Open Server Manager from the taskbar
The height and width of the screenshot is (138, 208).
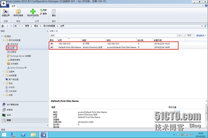click(x=13, y=135)
